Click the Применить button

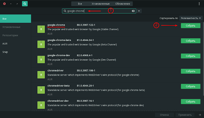click(x=185, y=115)
